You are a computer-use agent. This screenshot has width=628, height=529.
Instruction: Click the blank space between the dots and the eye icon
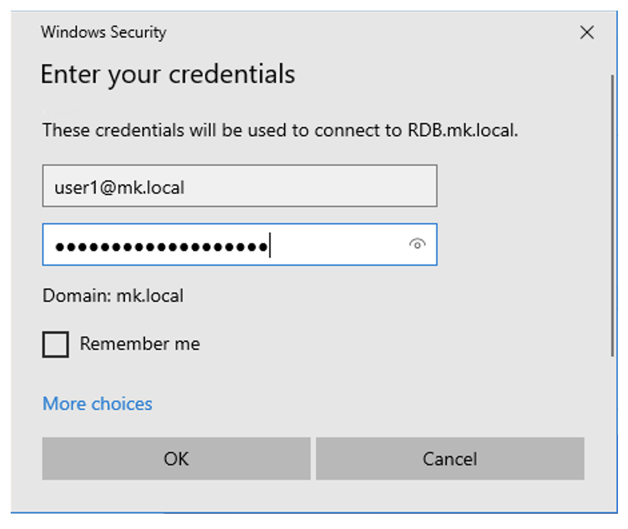click(339, 244)
